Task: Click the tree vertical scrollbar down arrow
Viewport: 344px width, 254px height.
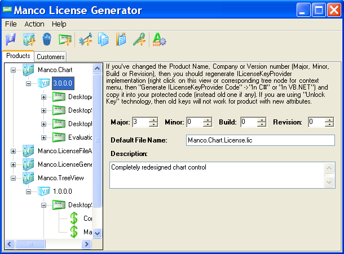Action: 97,234
